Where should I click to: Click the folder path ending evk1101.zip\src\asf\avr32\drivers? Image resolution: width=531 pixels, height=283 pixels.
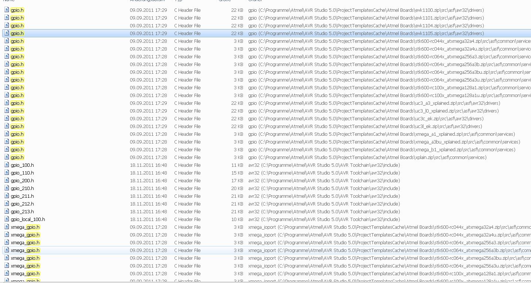[x=366, y=18]
